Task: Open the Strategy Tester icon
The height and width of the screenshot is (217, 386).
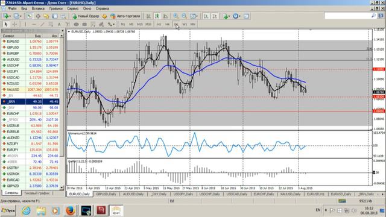Action: click(63, 16)
